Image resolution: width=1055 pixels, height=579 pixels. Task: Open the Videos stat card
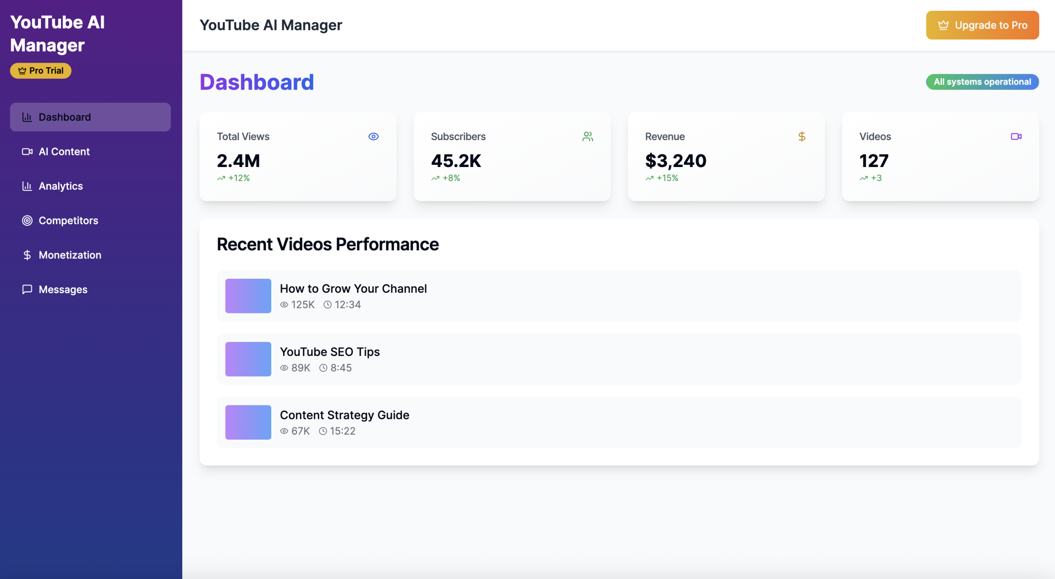[940, 157]
